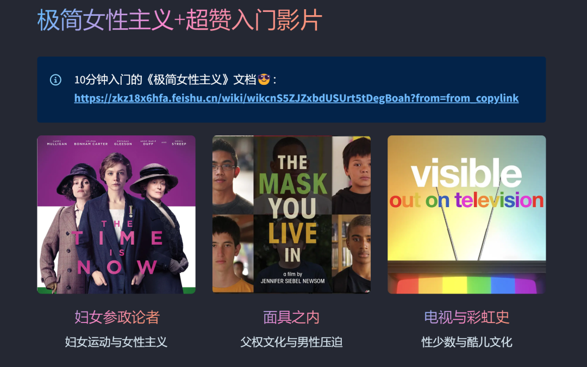
Task: Click the Jennifer Siebel Newsom credit text
Action: [292, 281]
